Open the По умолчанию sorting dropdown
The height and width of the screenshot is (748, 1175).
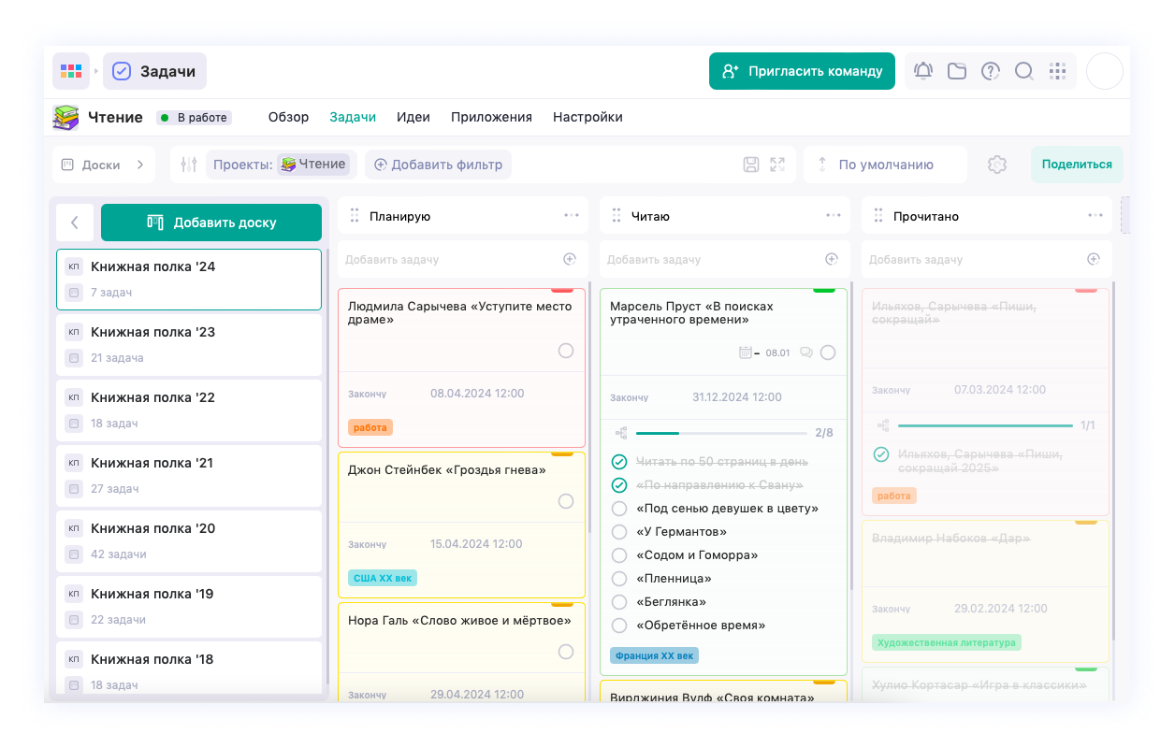[x=885, y=165]
